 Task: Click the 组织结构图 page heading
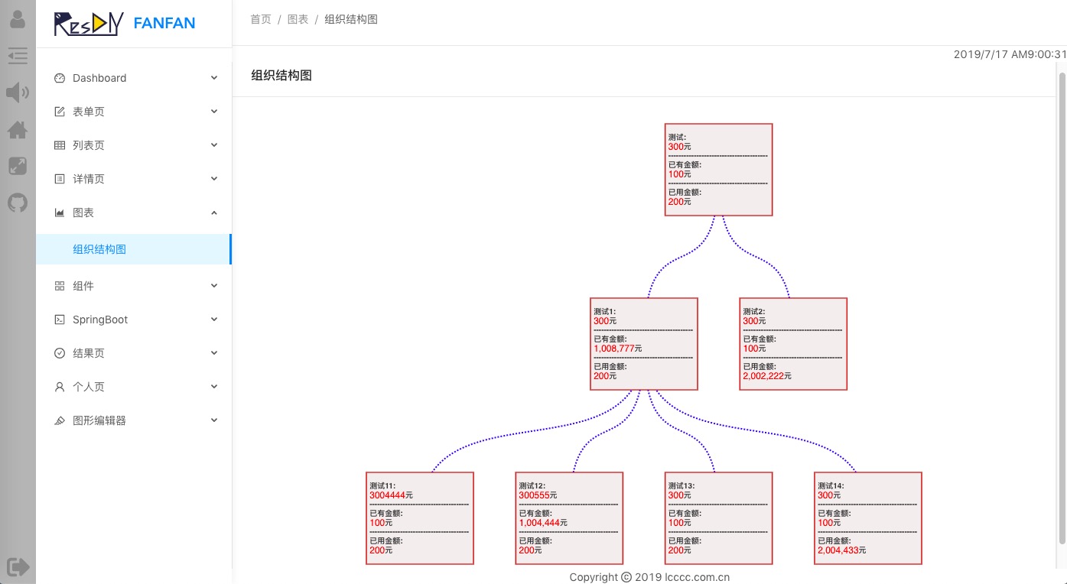tap(281, 75)
